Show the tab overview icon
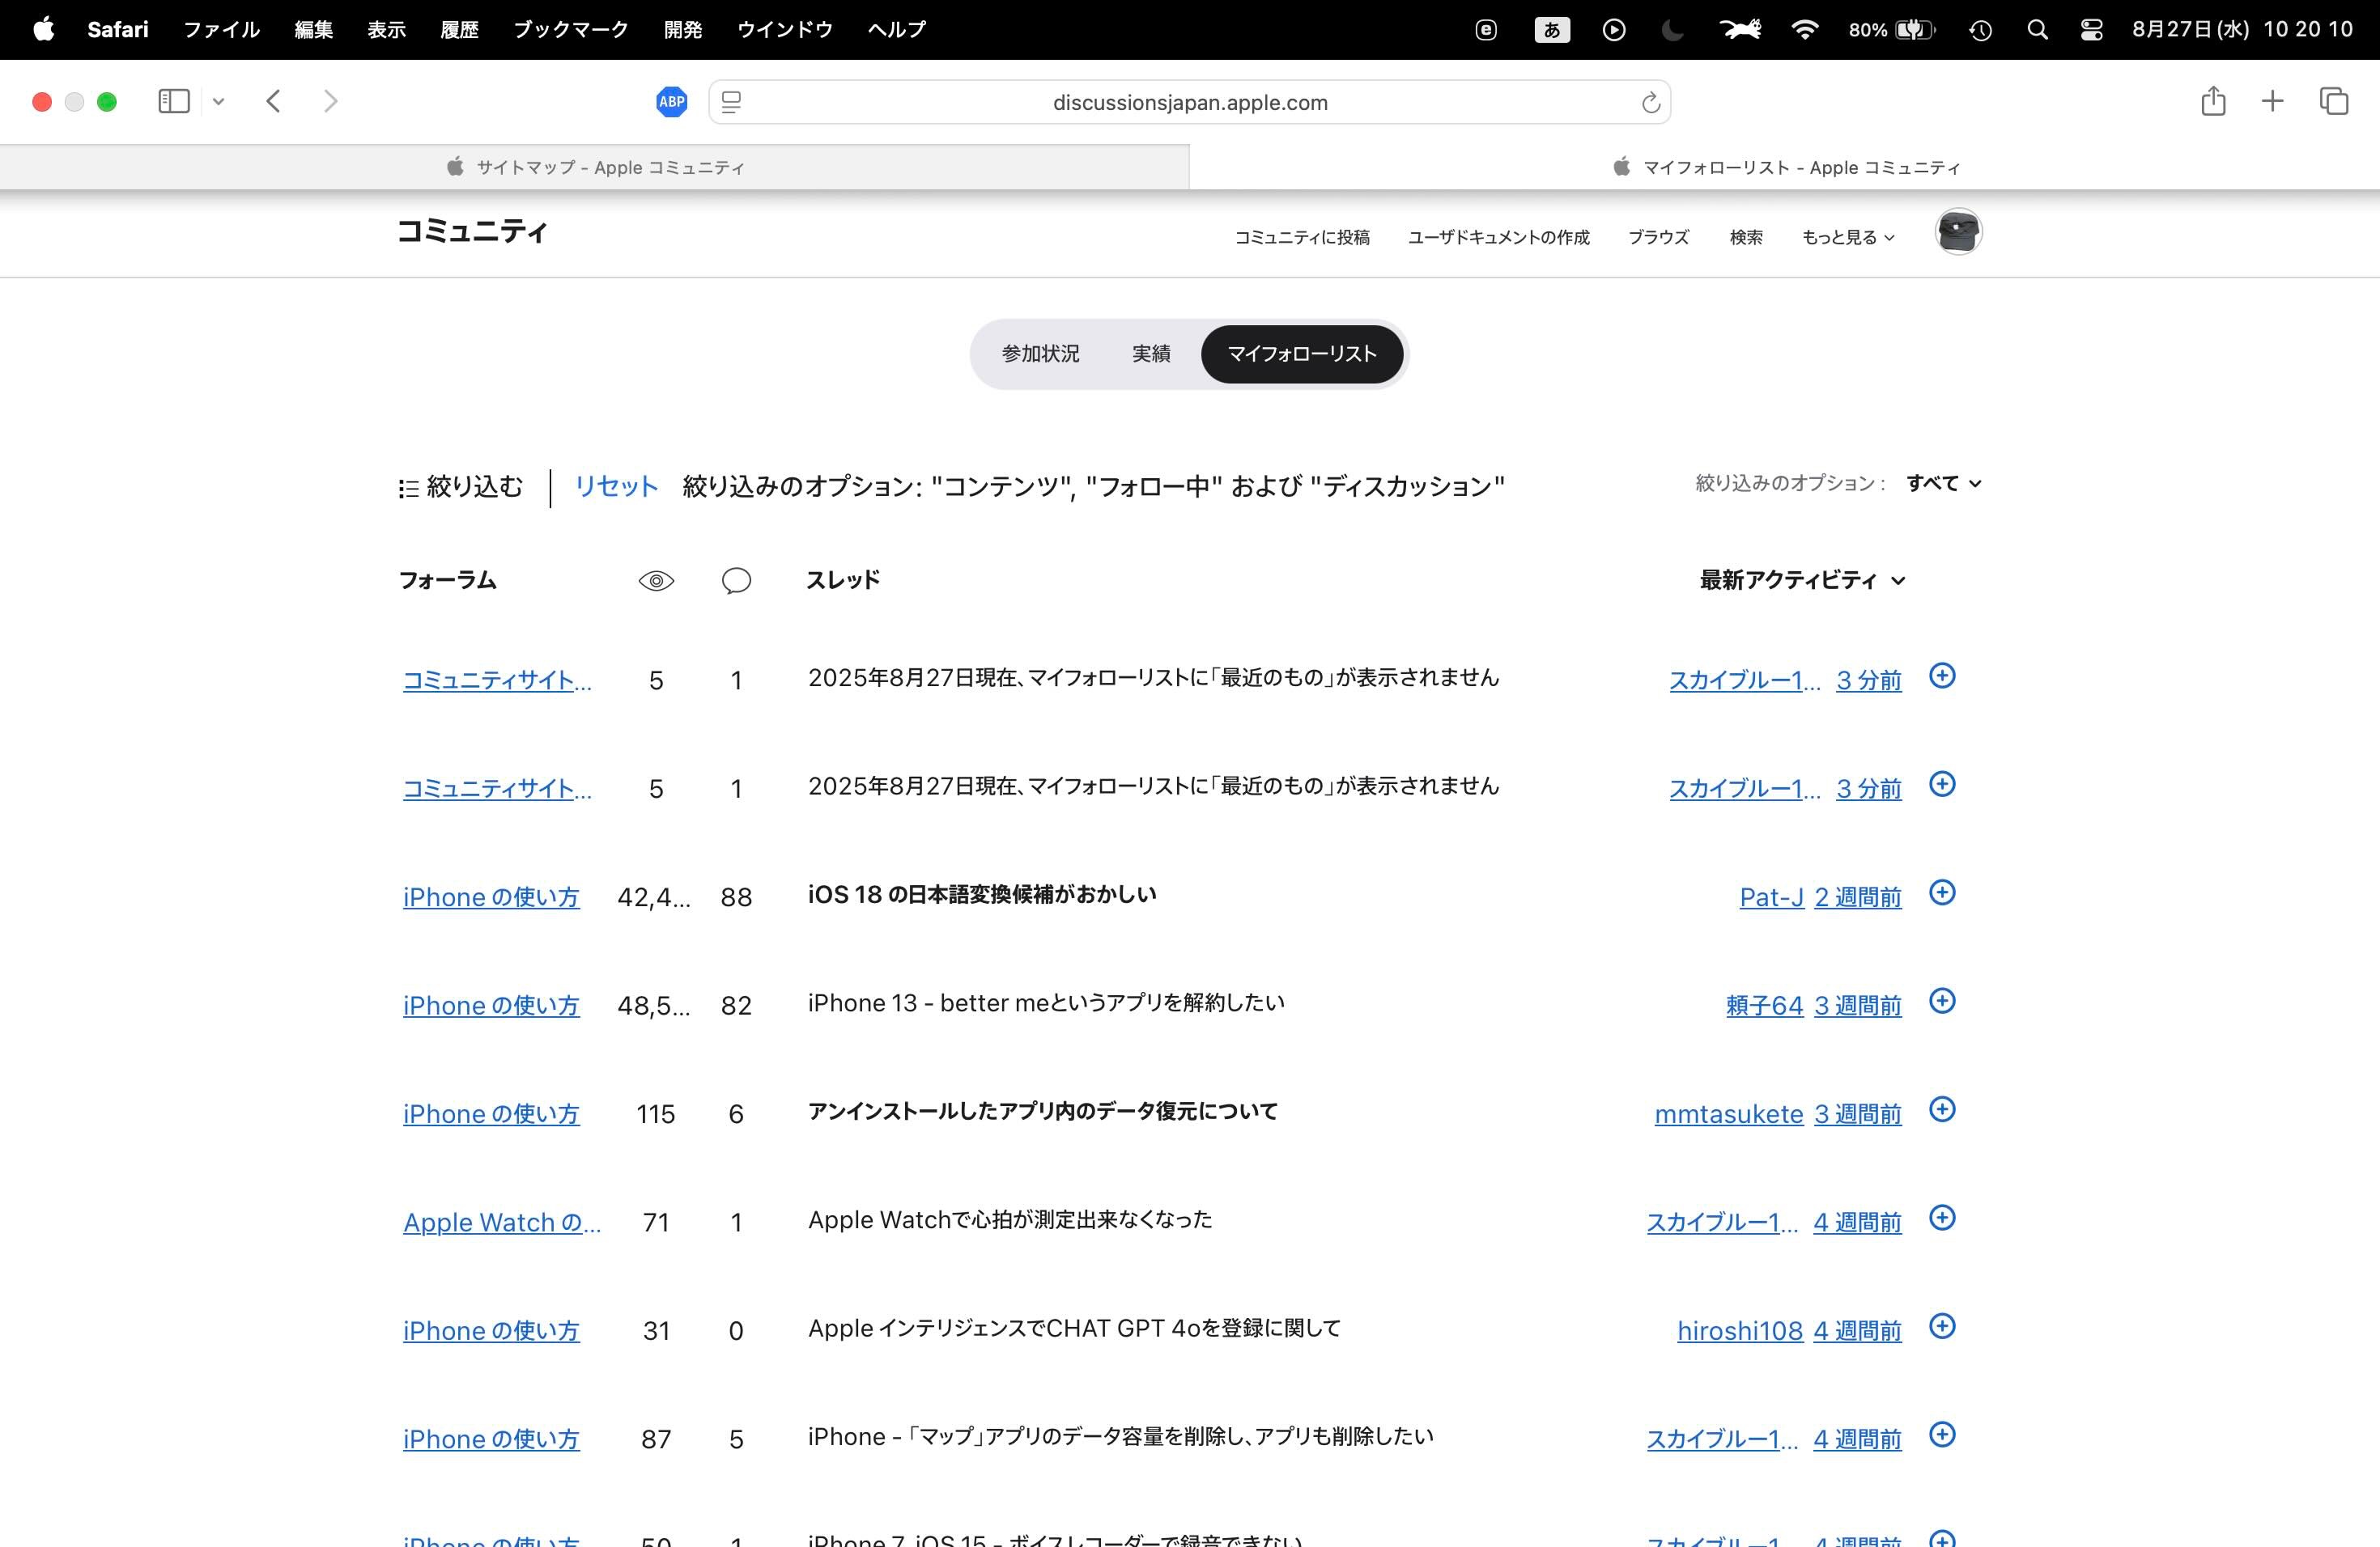2380x1547 pixels. (2333, 101)
